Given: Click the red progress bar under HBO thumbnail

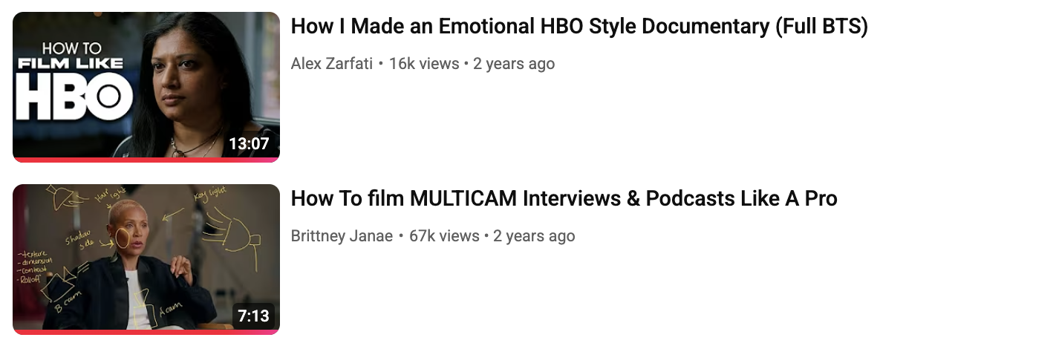Looking at the screenshot, I should [146, 160].
